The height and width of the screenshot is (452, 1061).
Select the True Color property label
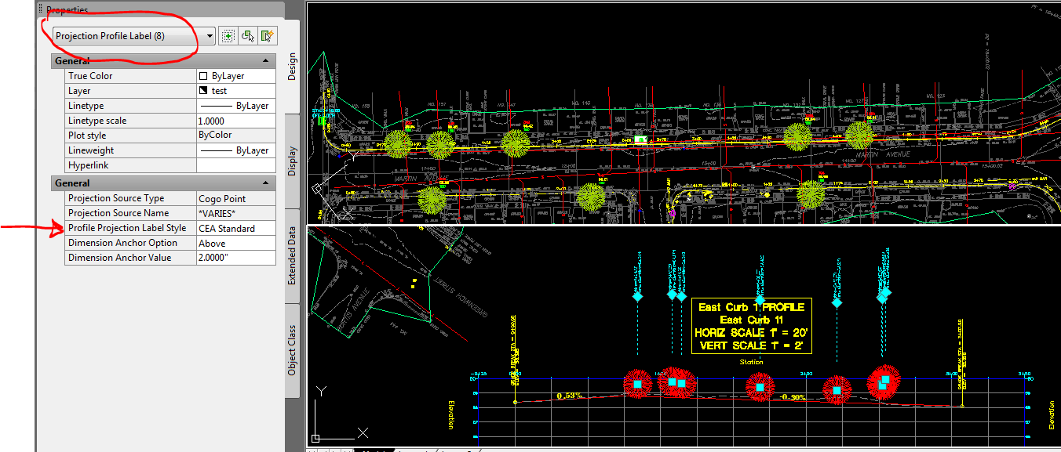(90, 76)
